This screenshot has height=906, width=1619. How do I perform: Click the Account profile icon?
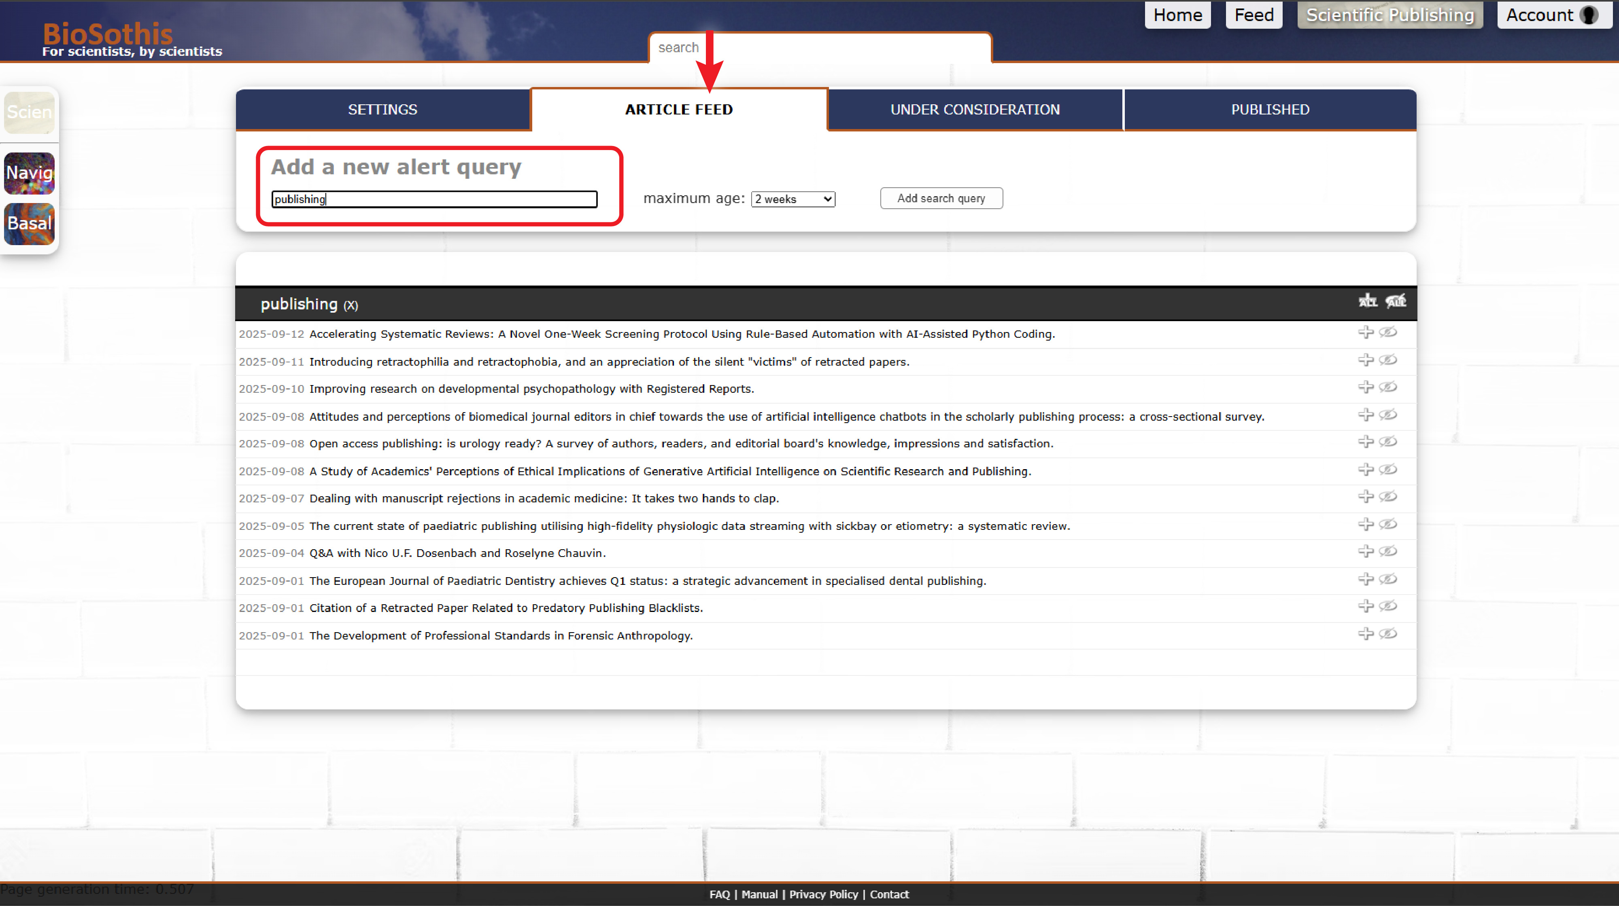1589,15
